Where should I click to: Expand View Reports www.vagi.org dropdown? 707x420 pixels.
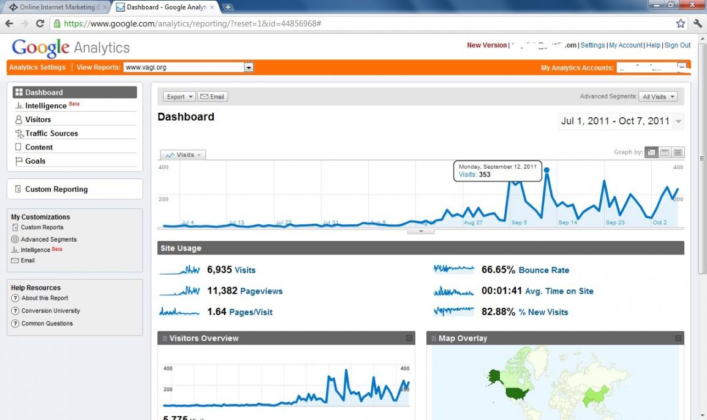coord(249,67)
